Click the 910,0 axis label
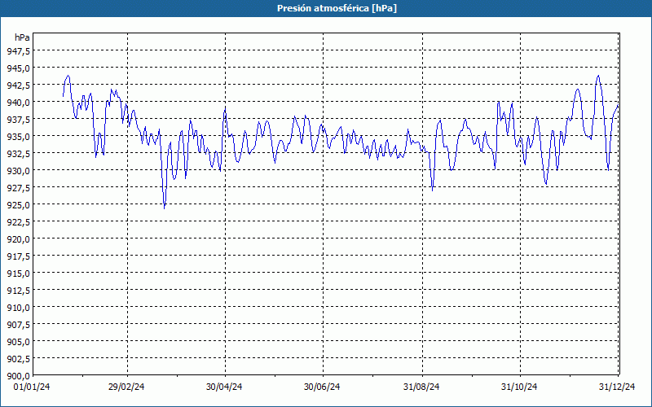Image resolution: width=652 pixels, height=407 pixels. click(x=18, y=308)
